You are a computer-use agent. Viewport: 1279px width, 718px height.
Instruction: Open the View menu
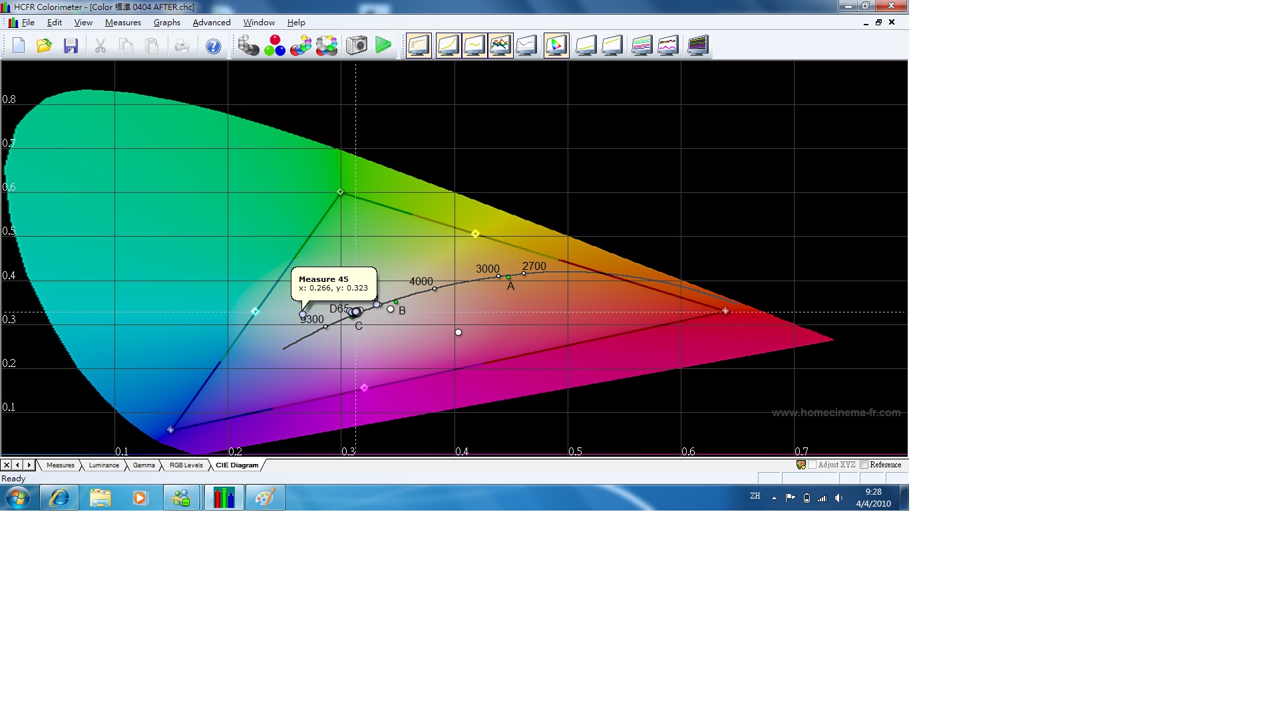tap(83, 23)
